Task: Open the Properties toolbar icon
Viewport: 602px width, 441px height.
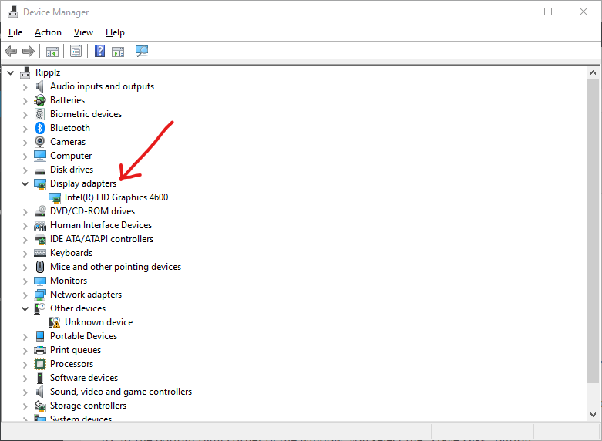Action: (76, 51)
